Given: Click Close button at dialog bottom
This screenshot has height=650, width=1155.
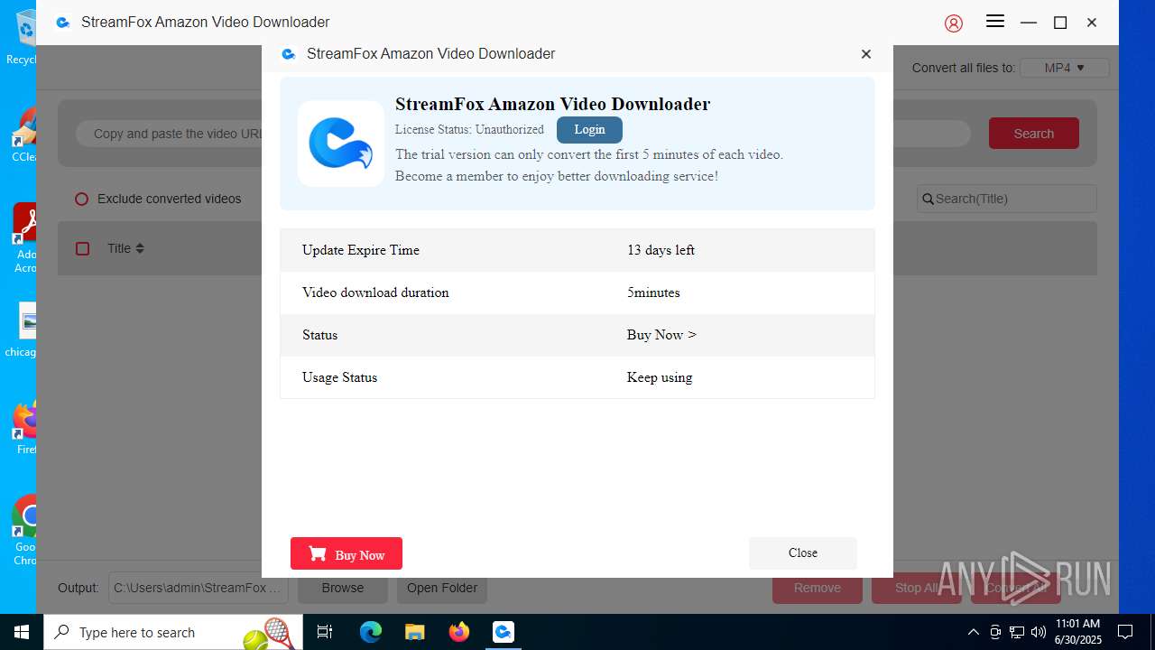Looking at the screenshot, I should pyautogui.click(x=802, y=552).
